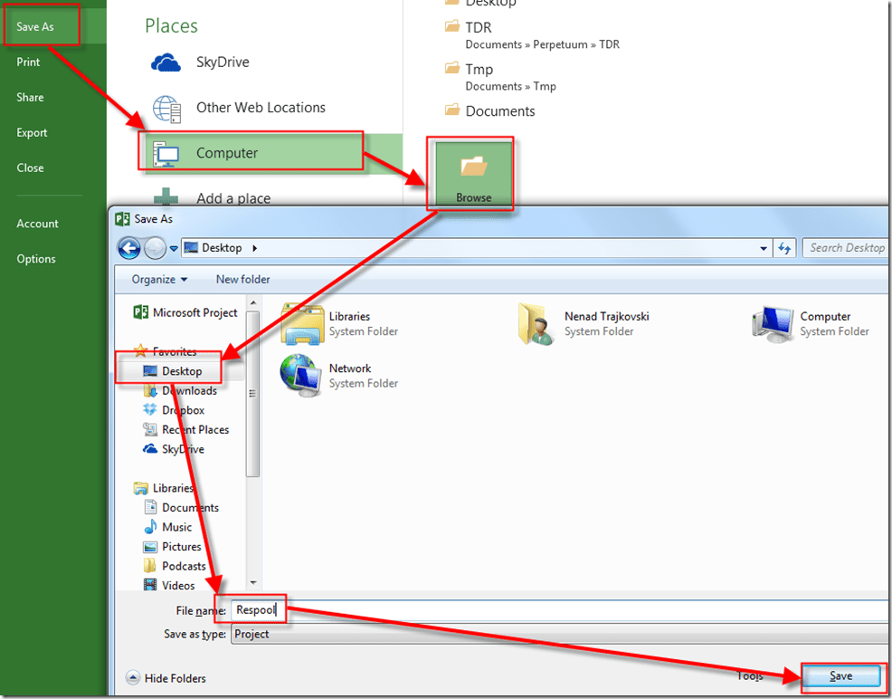Click the Browse folder icon
The image size is (892, 699).
[x=474, y=168]
